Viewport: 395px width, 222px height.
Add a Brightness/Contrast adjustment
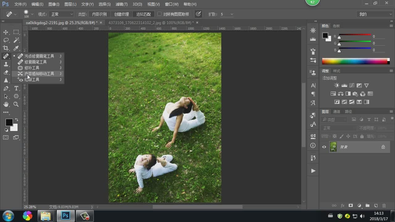337,86
